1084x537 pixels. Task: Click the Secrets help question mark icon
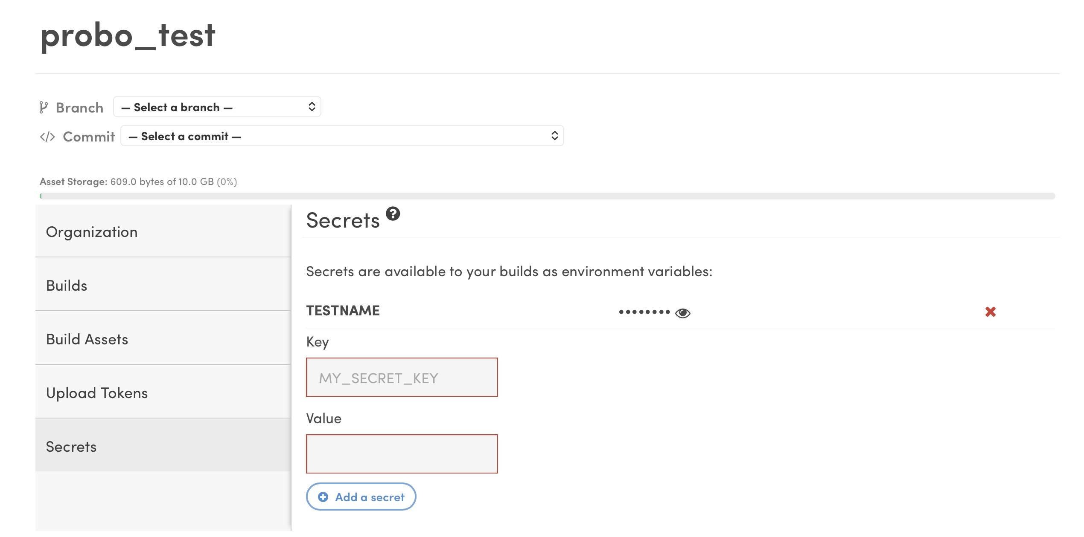pyautogui.click(x=393, y=214)
